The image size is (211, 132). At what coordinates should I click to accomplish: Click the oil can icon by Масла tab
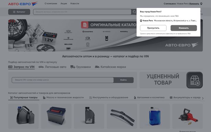[x=44, y=97]
